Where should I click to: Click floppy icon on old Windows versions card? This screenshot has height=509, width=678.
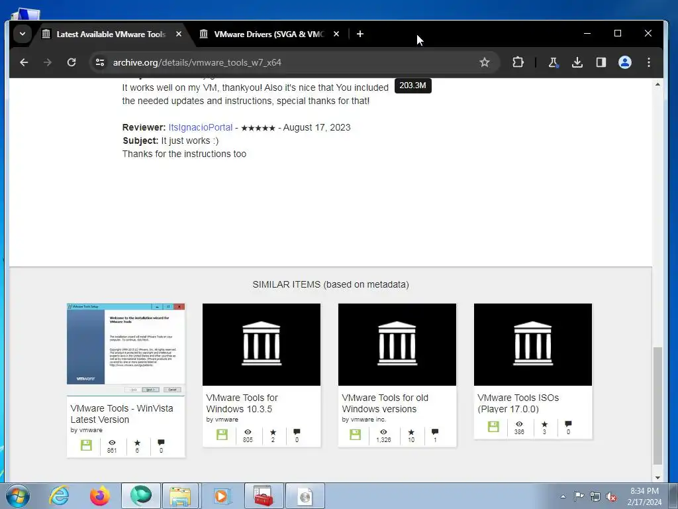(x=356, y=435)
